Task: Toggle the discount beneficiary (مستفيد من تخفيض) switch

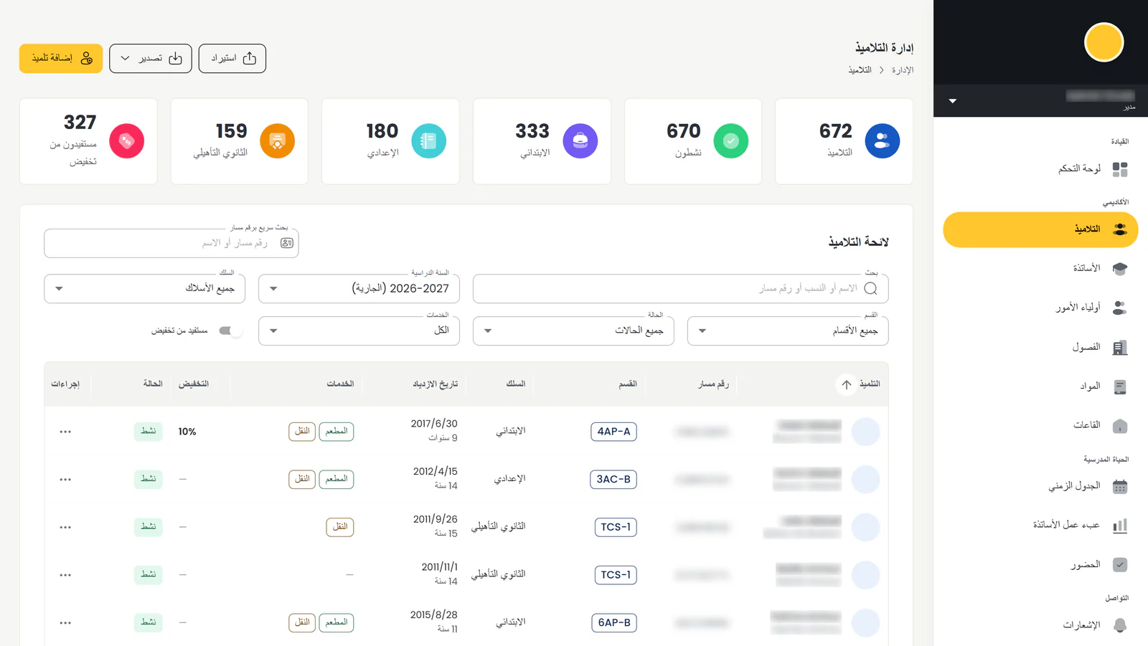Action: (x=230, y=331)
